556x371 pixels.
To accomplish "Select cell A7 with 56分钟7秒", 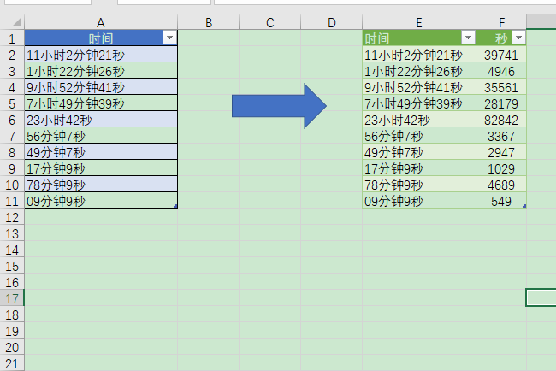I will 101,136.
